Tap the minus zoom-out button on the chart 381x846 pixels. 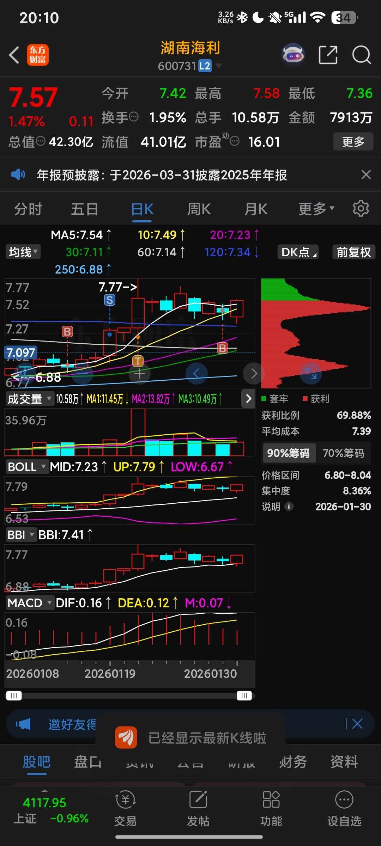(x=82, y=374)
